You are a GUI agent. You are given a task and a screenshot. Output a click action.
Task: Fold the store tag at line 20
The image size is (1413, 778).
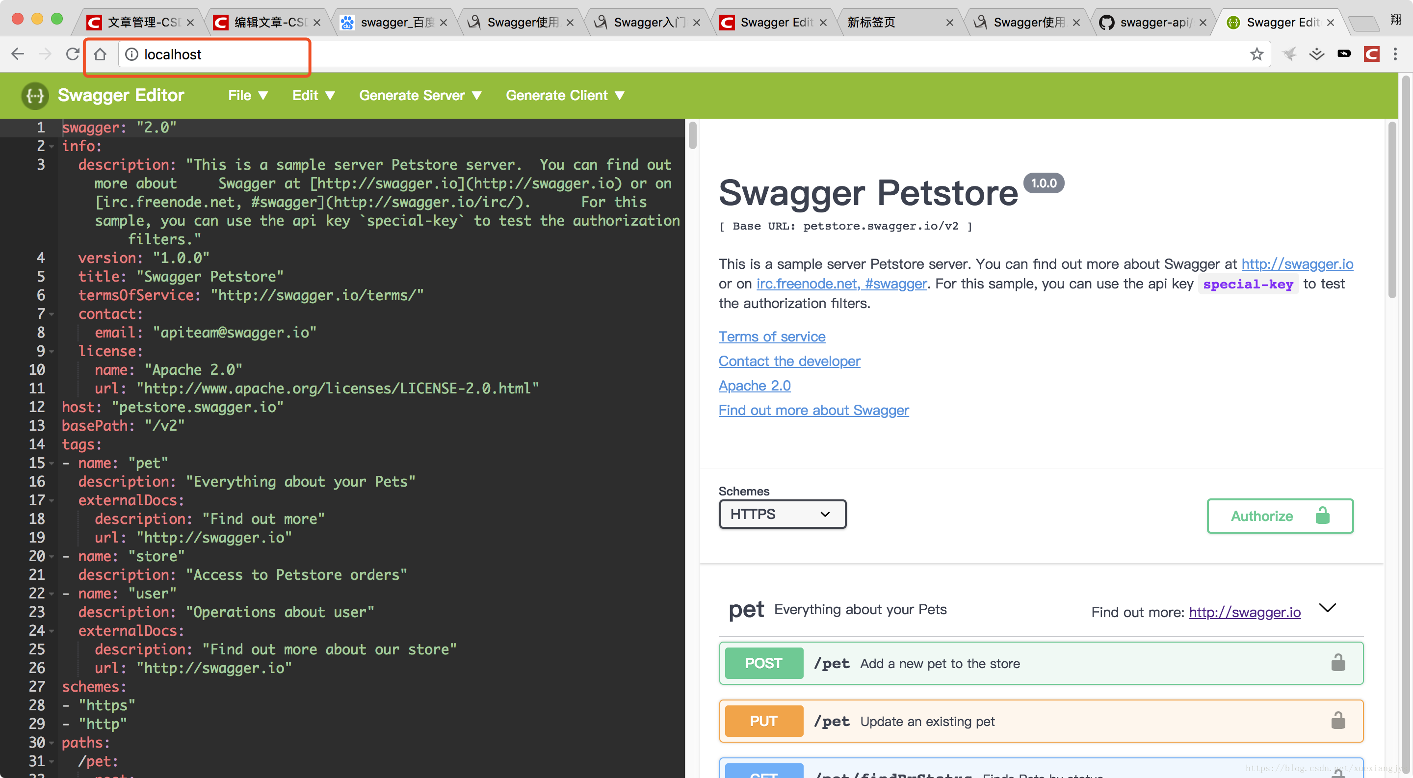[x=52, y=556]
